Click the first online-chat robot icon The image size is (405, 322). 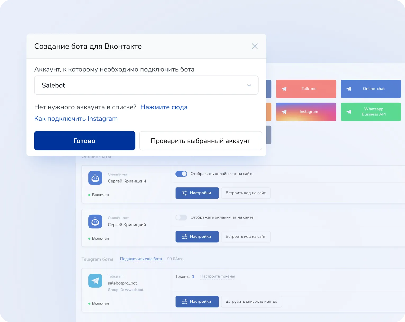95,178
